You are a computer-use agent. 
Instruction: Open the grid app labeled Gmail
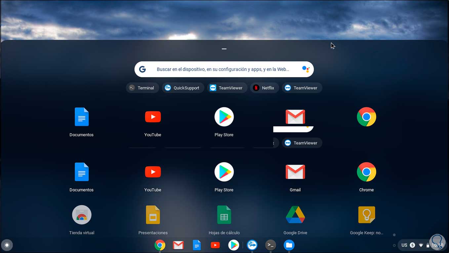coord(295,177)
